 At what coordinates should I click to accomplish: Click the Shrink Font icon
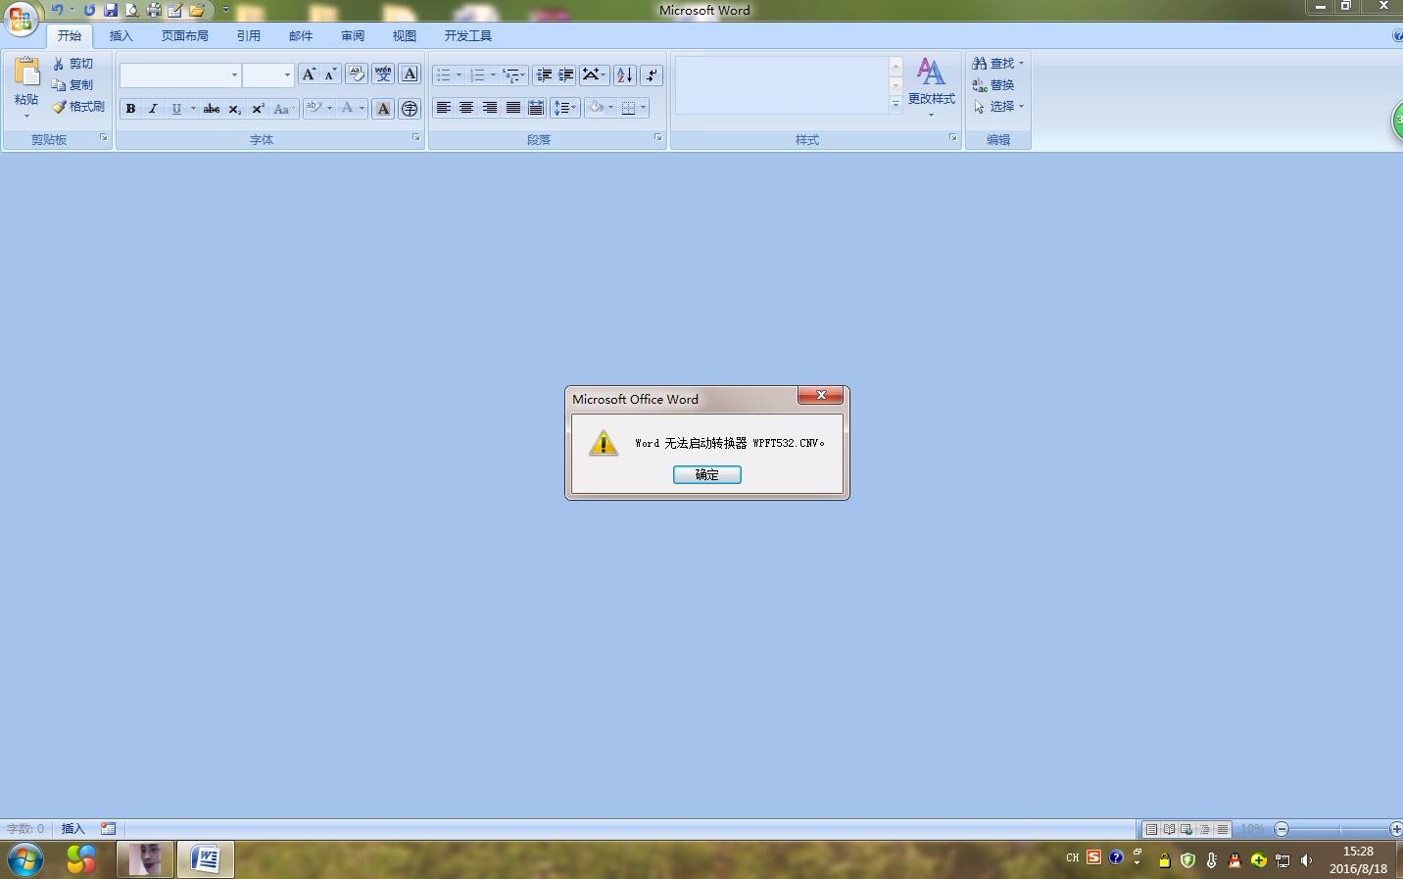331,74
